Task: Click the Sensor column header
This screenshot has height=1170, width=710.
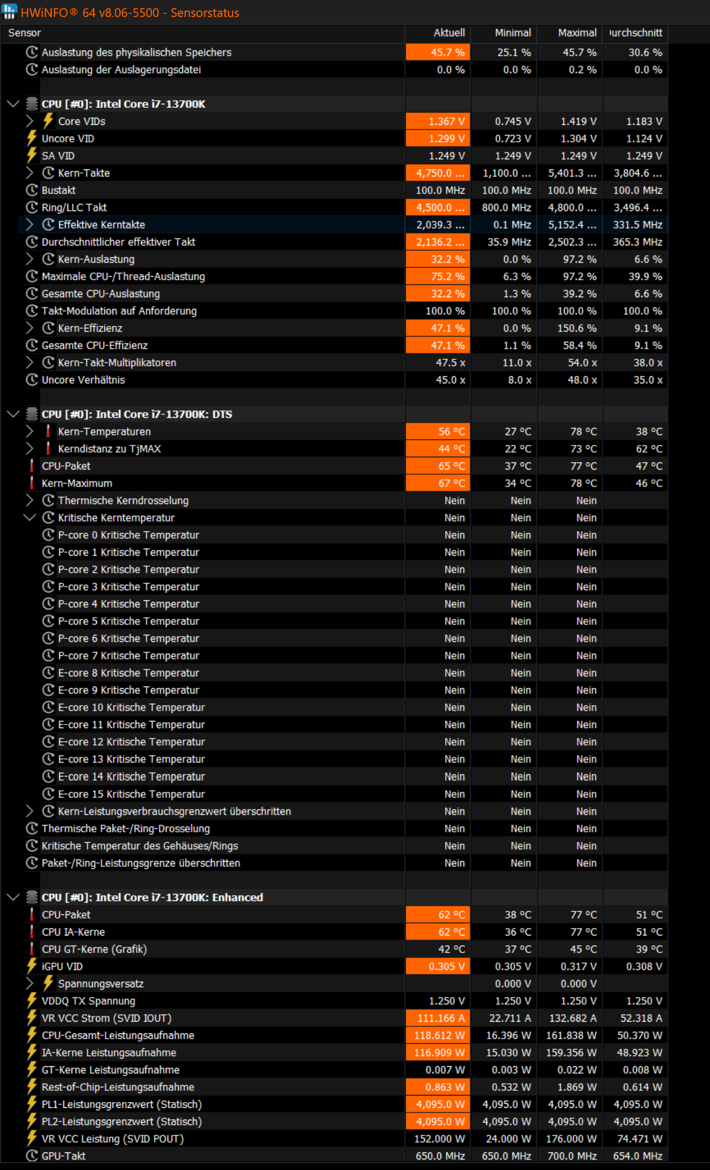Action: click(203, 33)
